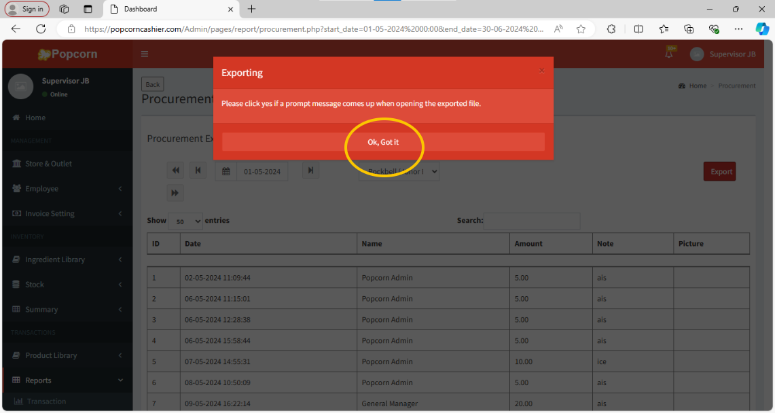This screenshot has width=775, height=413.
Task: Click Home breadcrumb link
Action: point(698,86)
